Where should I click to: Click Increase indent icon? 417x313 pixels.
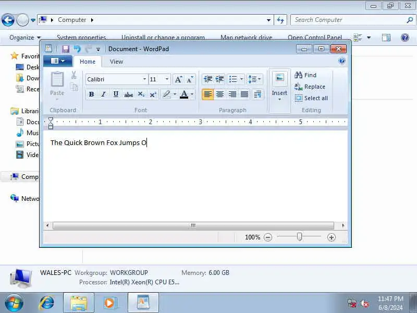219,79
